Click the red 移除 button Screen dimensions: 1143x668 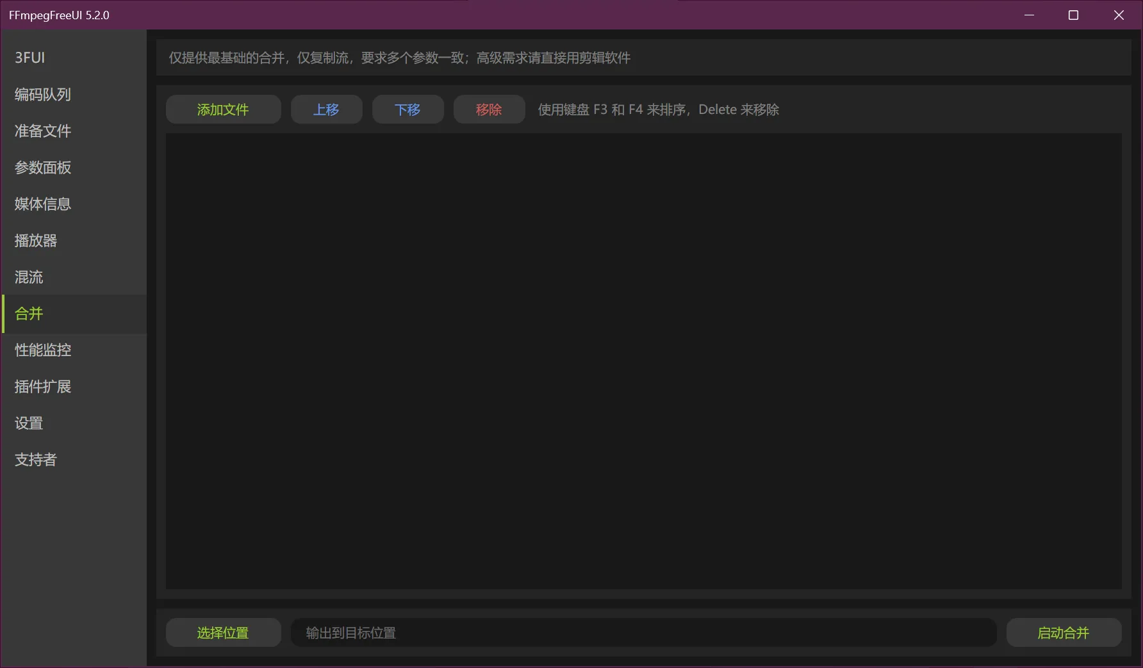489,110
